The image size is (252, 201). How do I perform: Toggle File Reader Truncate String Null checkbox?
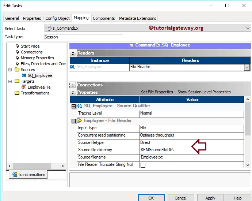143,165
